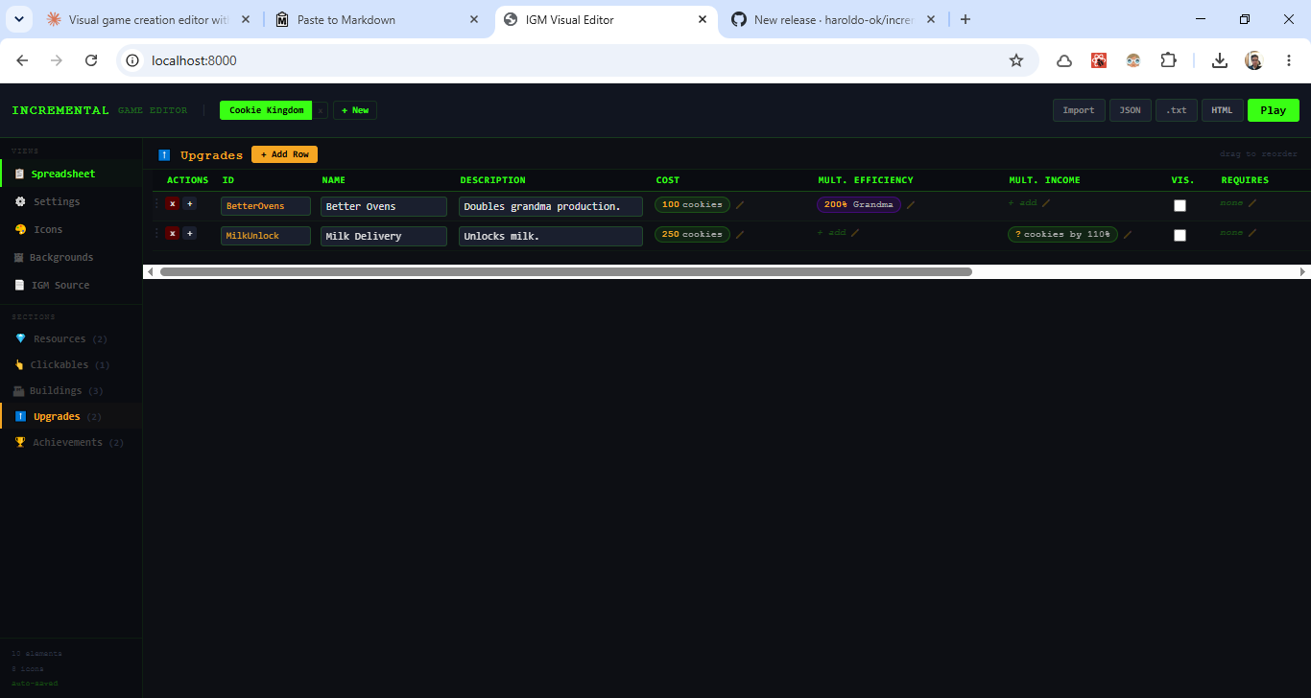Edit 'Doubles grandma production.' description field
This screenshot has width=1311, height=698.
coord(551,206)
